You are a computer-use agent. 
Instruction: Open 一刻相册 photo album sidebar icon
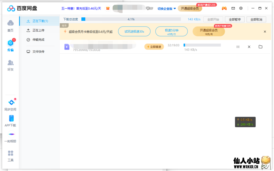(10, 136)
